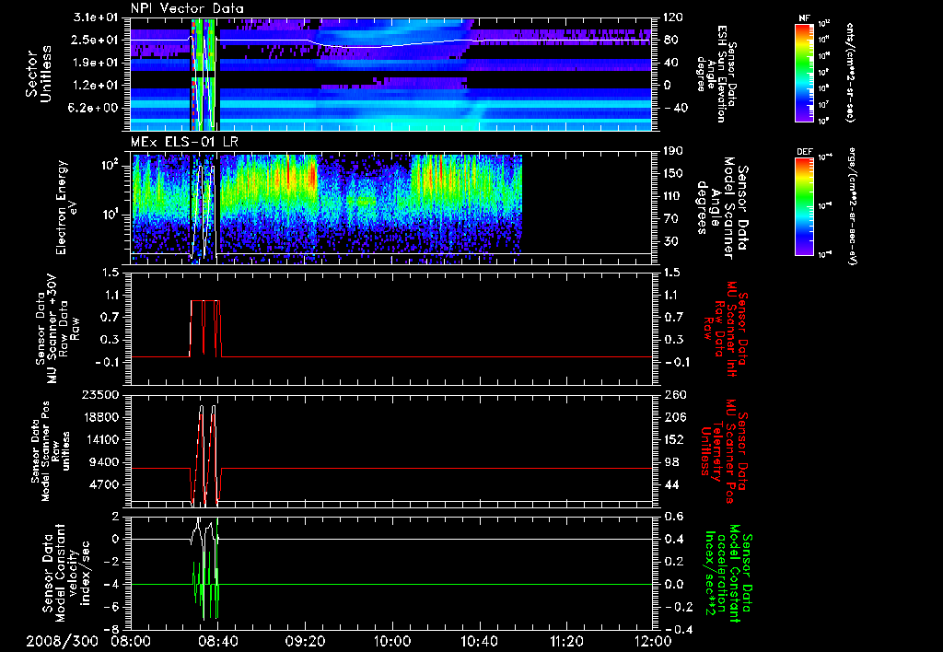Click the MEx ELS-01 LR panel title
The height and width of the screenshot is (652, 943).
click(x=184, y=143)
